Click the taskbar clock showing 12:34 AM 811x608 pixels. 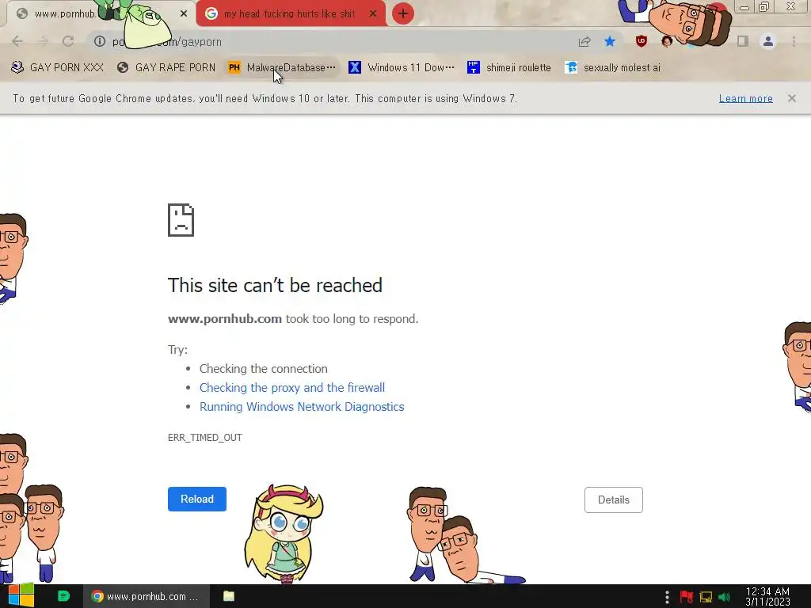click(x=767, y=596)
